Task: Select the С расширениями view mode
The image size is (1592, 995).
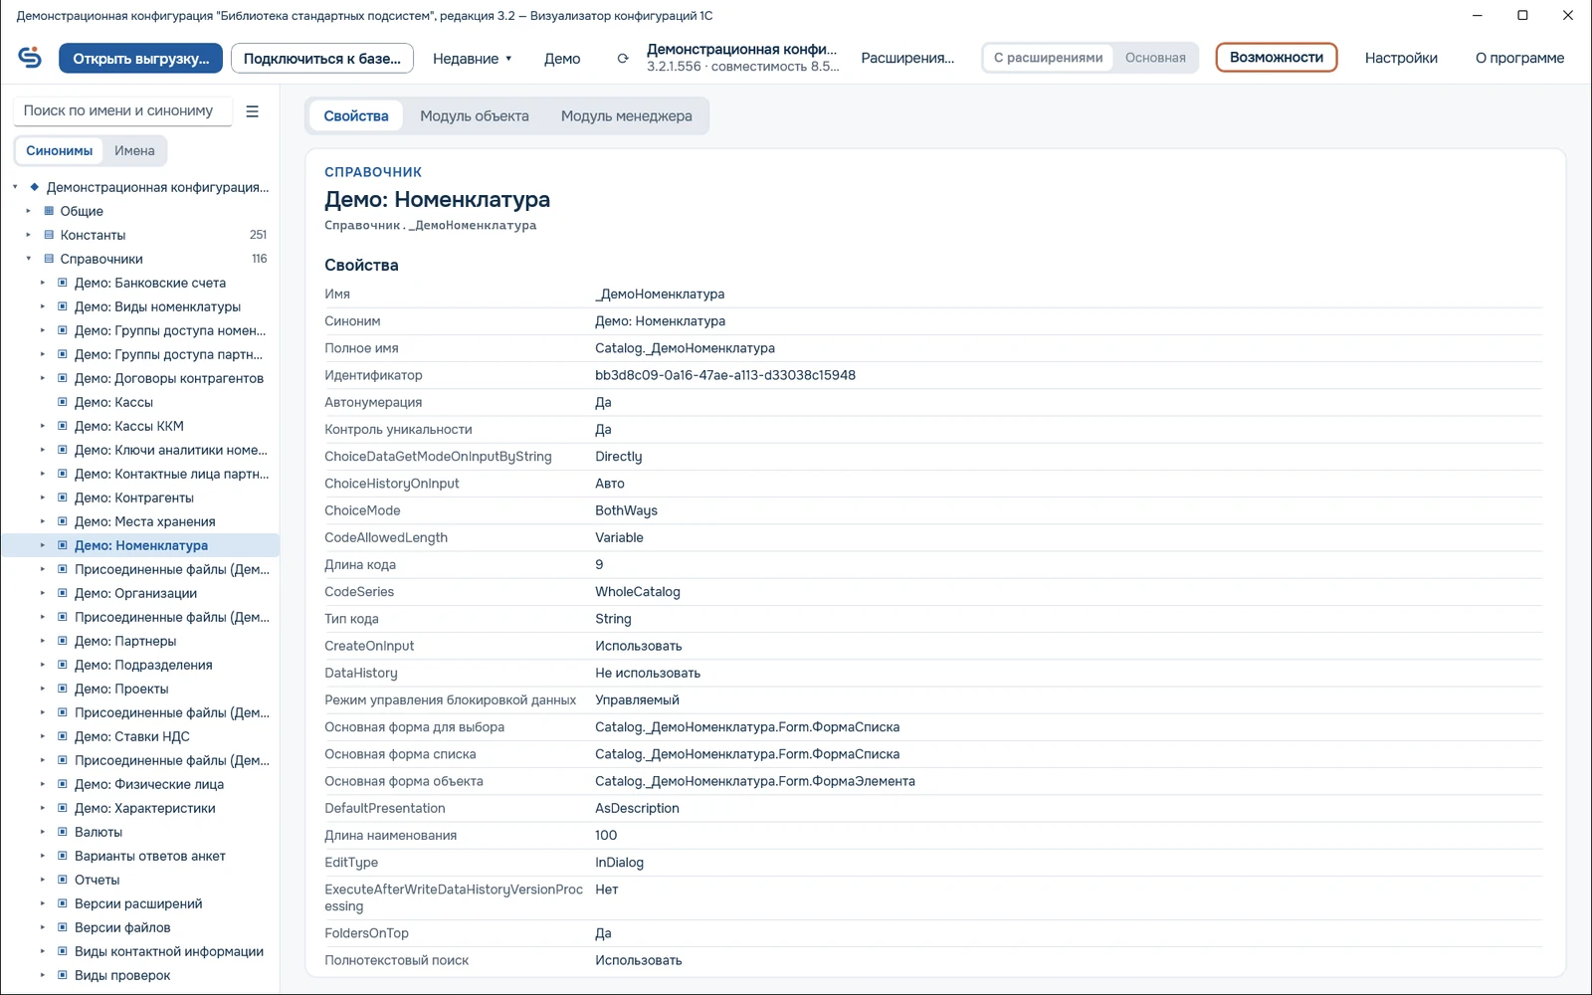Action: point(1048,58)
